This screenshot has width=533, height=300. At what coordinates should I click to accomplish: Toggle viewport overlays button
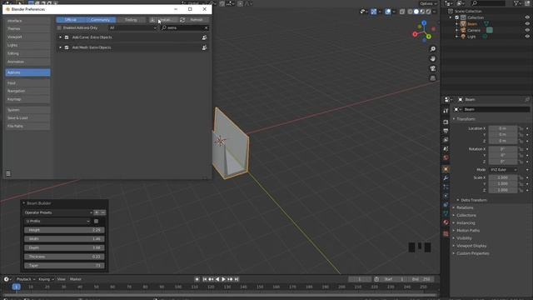(x=388, y=12)
